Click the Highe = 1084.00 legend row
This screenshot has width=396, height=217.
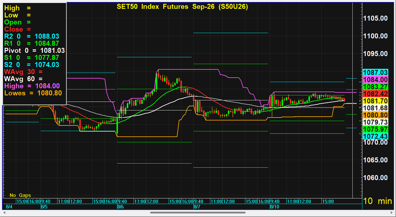[32, 86]
